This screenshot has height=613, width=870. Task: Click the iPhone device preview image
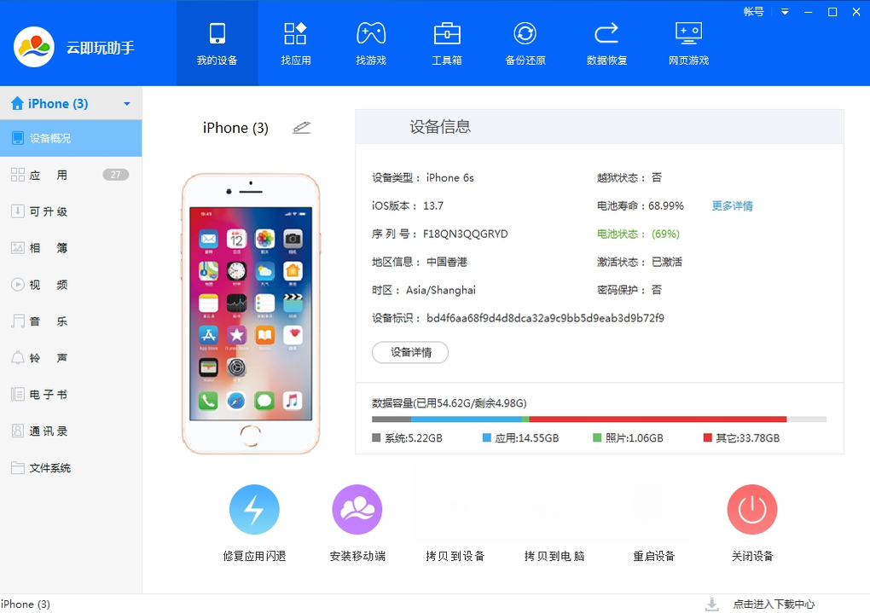[x=251, y=314]
